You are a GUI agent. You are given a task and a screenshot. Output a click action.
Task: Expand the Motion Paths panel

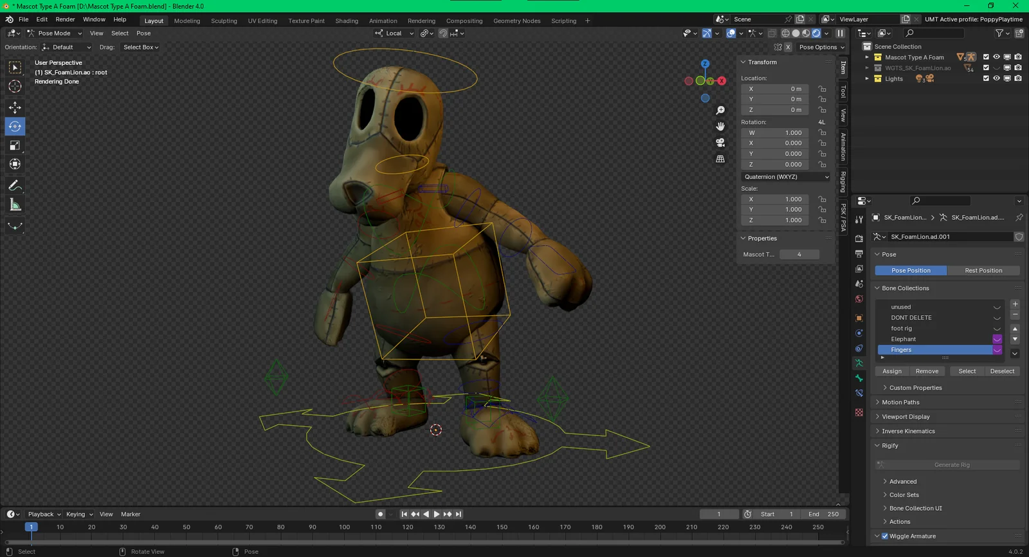(900, 403)
